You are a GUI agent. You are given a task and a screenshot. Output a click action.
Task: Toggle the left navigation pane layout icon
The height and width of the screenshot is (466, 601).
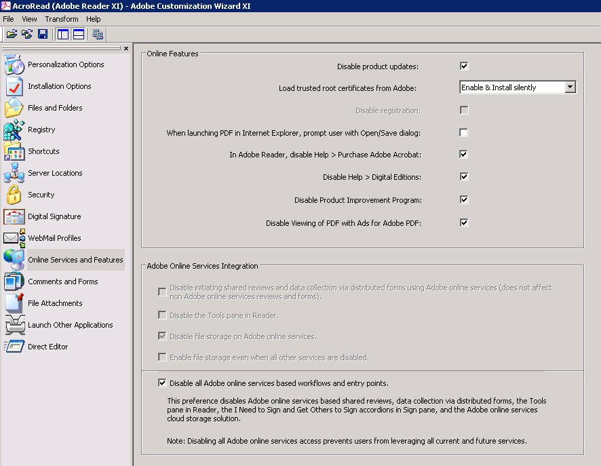point(63,34)
